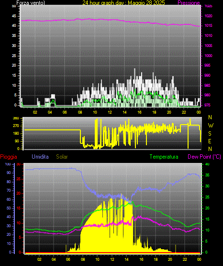Click the 35 temperature scale value

(x=207, y=175)
